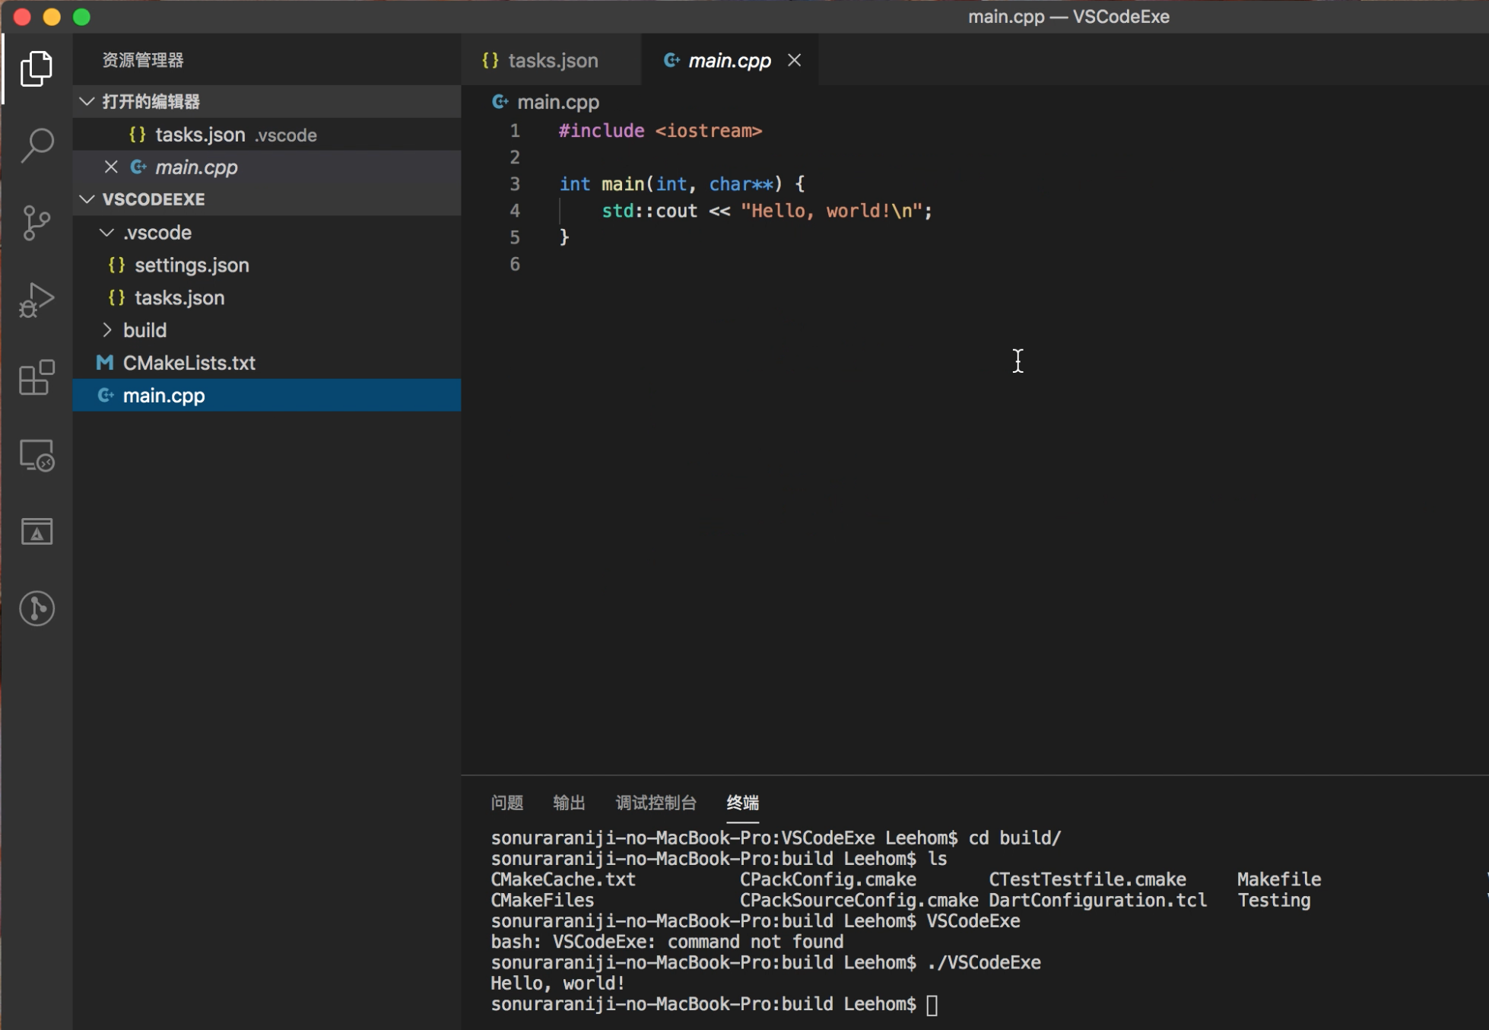
Task: Open the Git graph circular icon
Action: click(x=36, y=609)
